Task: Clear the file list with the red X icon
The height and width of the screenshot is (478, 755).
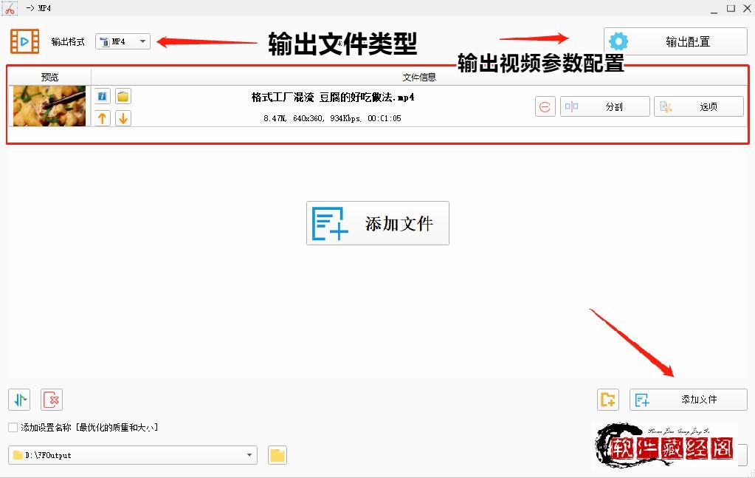Action: [x=50, y=400]
